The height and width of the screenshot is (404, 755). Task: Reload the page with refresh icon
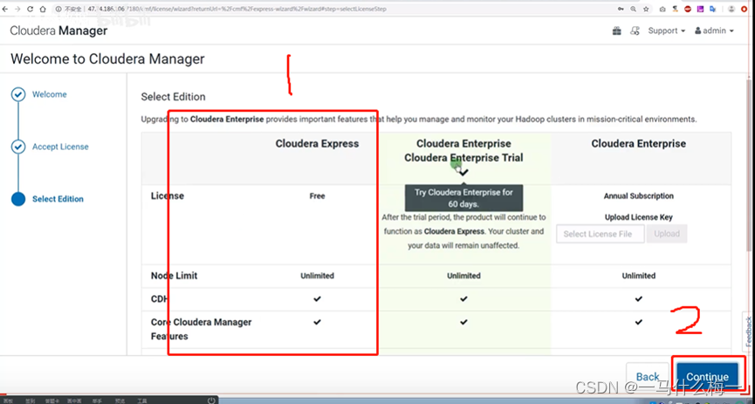click(31, 9)
